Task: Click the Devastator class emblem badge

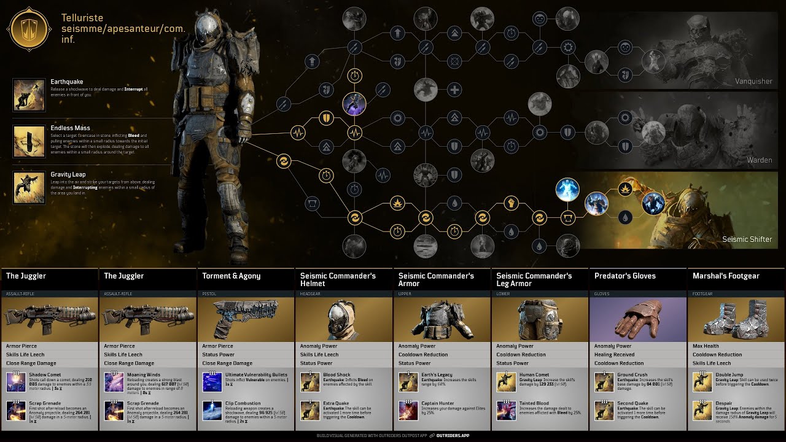Action: (x=29, y=30)
